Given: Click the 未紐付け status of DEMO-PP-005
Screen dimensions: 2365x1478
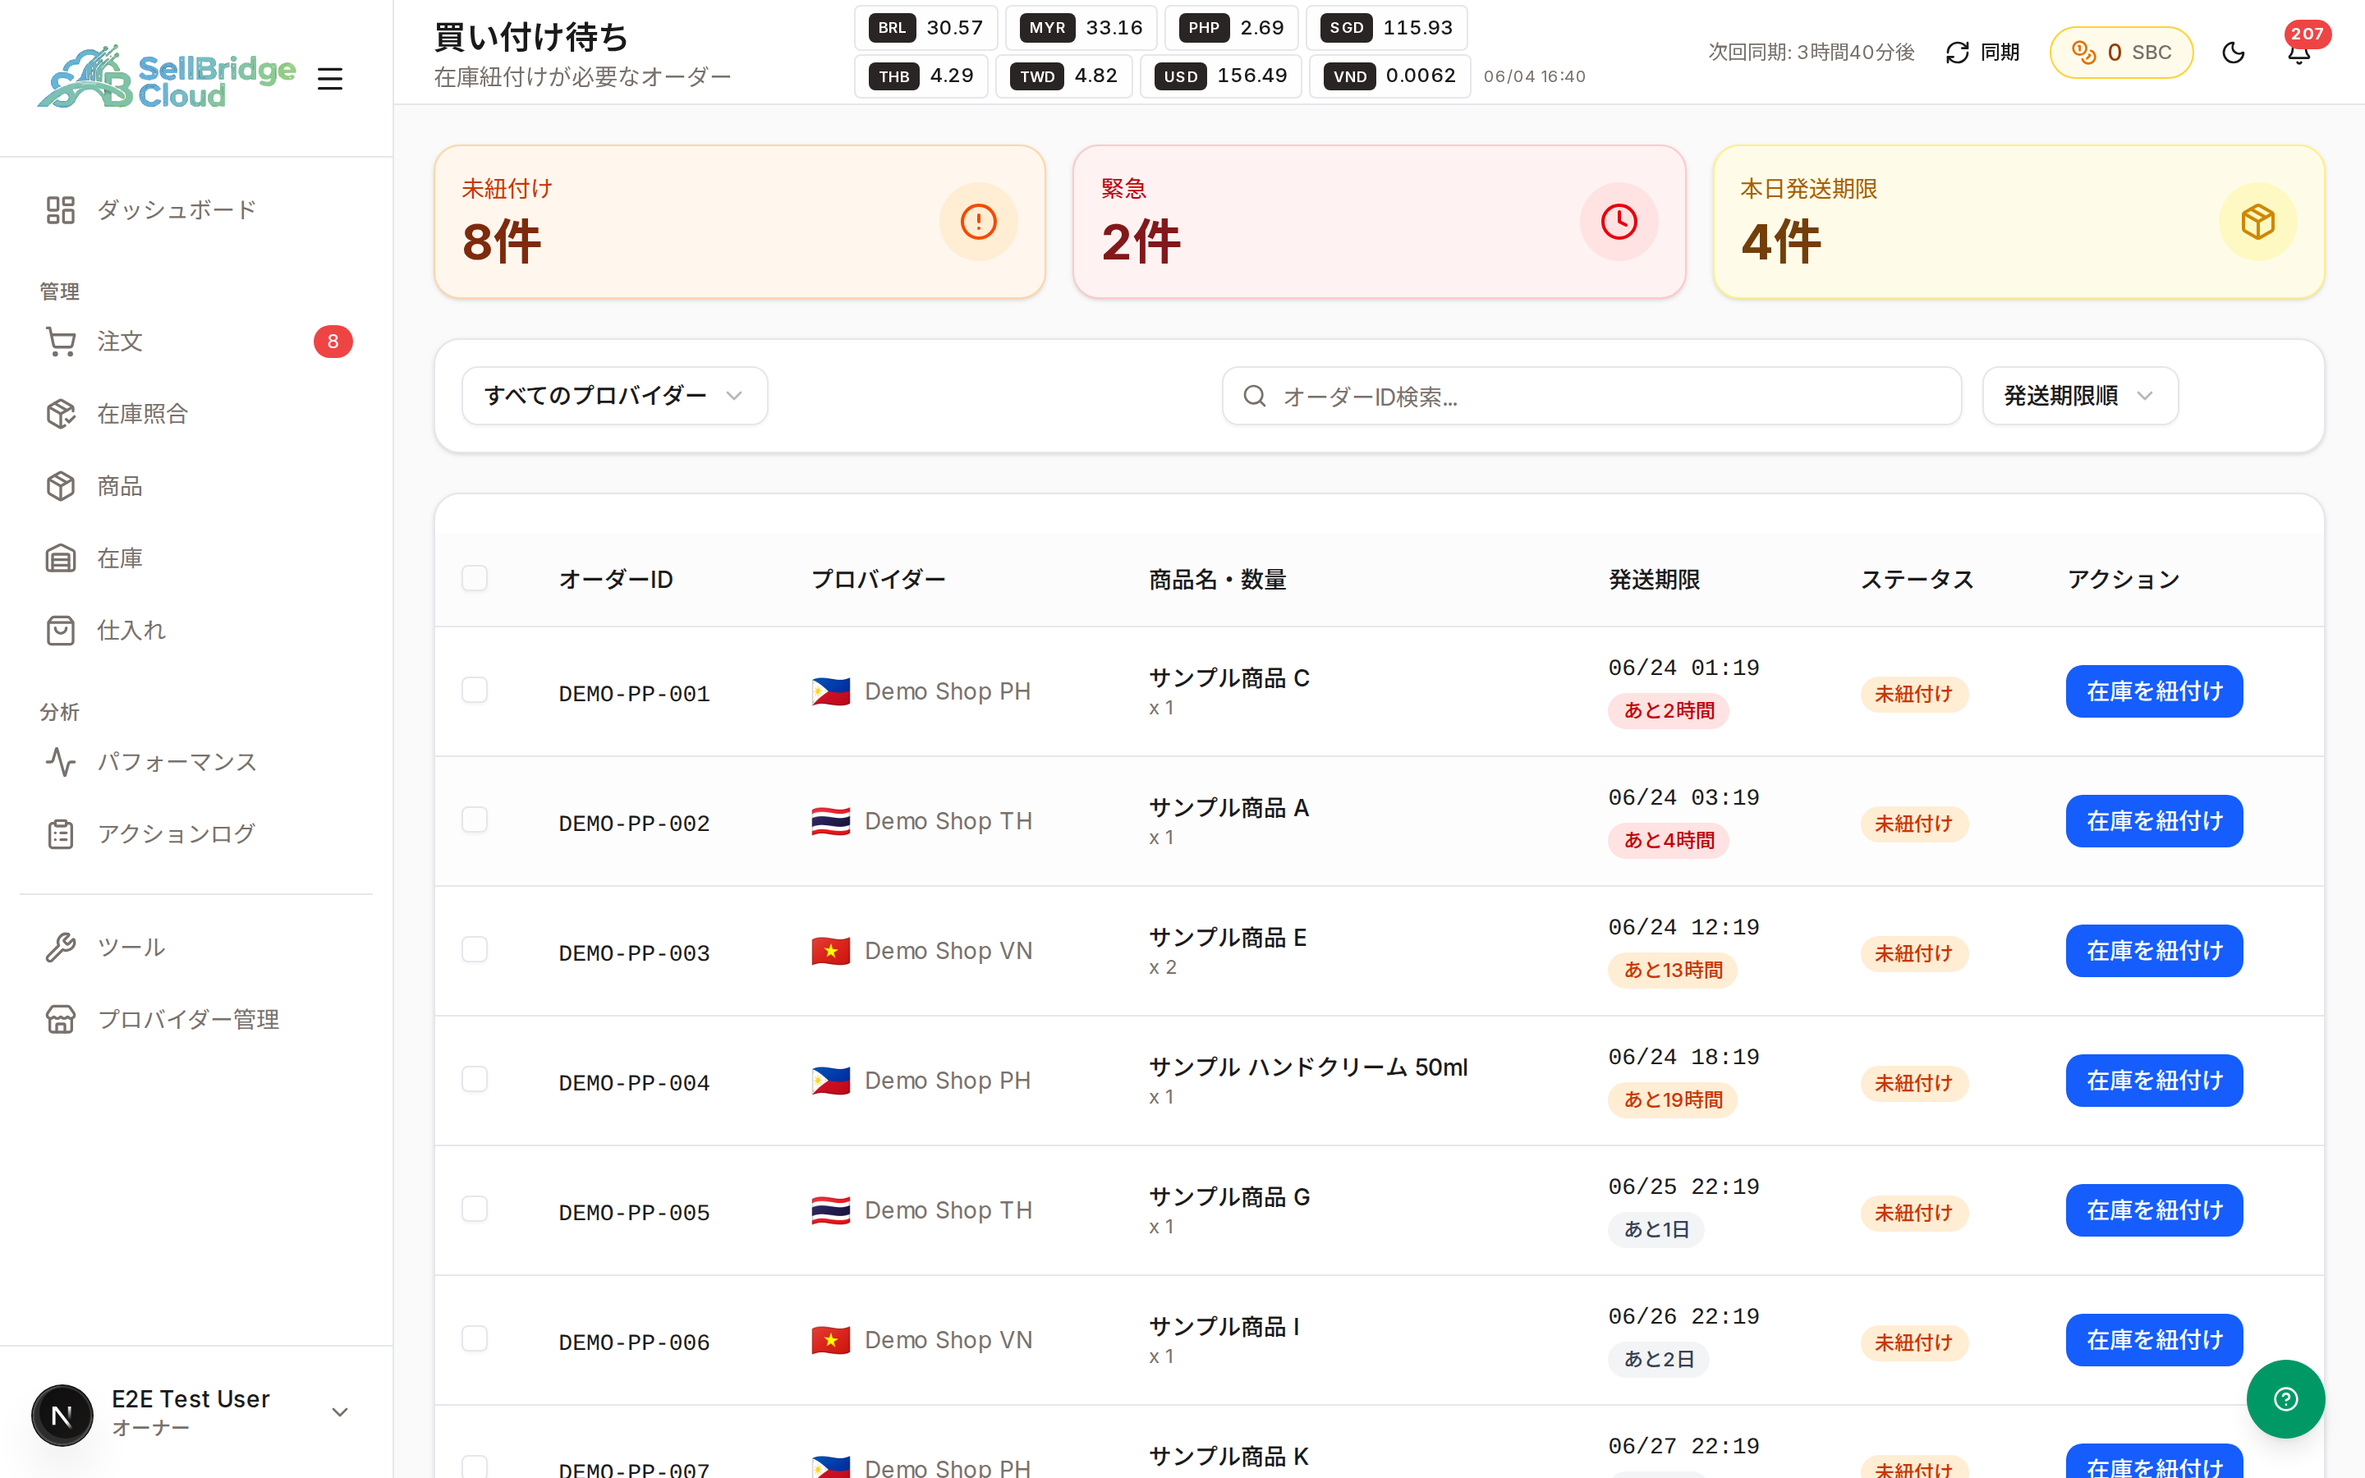Looking at the screenshot, I should (x=1913, y=1213).
